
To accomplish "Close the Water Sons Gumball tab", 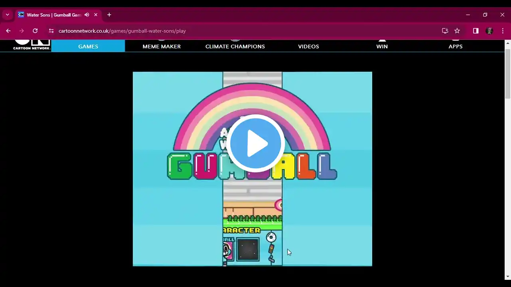I will [96, 15].
